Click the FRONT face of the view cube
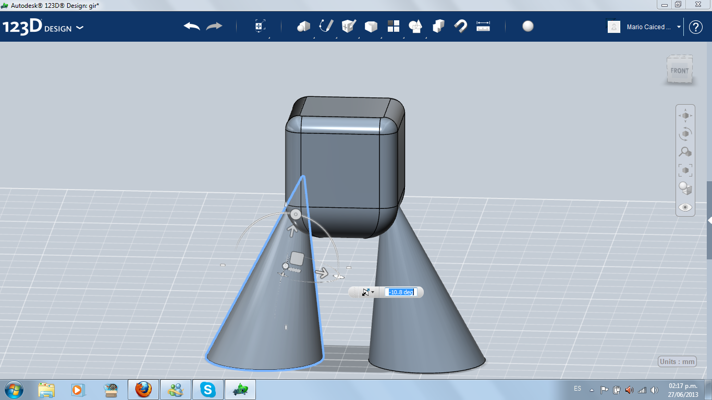 coord(680,70)
